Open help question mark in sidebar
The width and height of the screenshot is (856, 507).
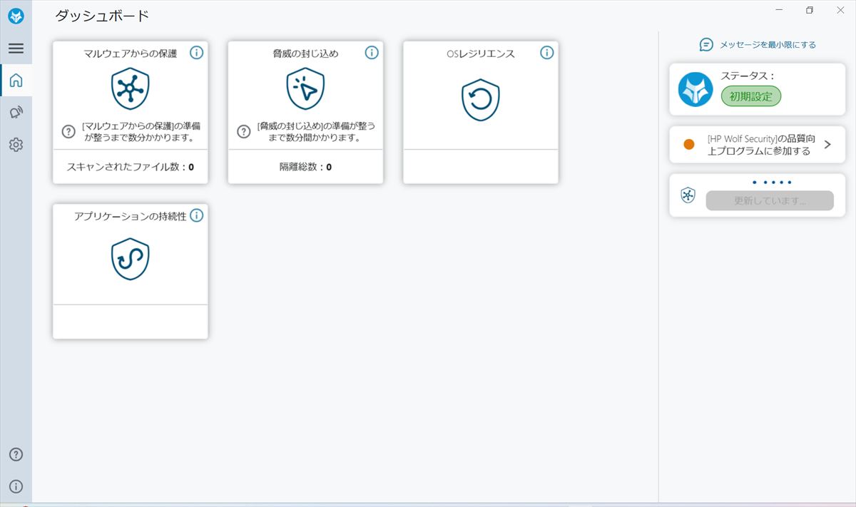(16, 455)
